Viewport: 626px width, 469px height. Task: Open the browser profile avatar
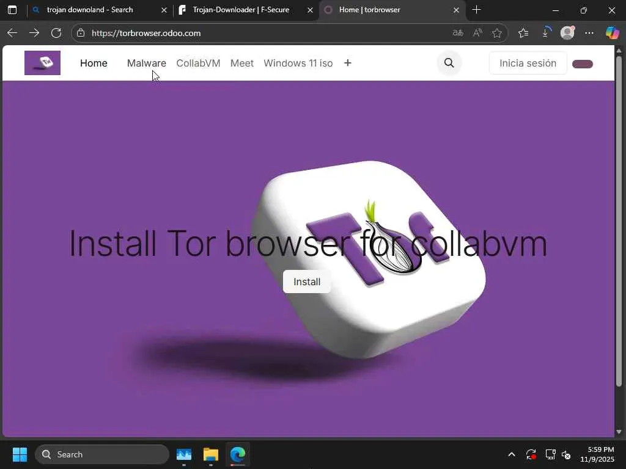pos(567,33)
